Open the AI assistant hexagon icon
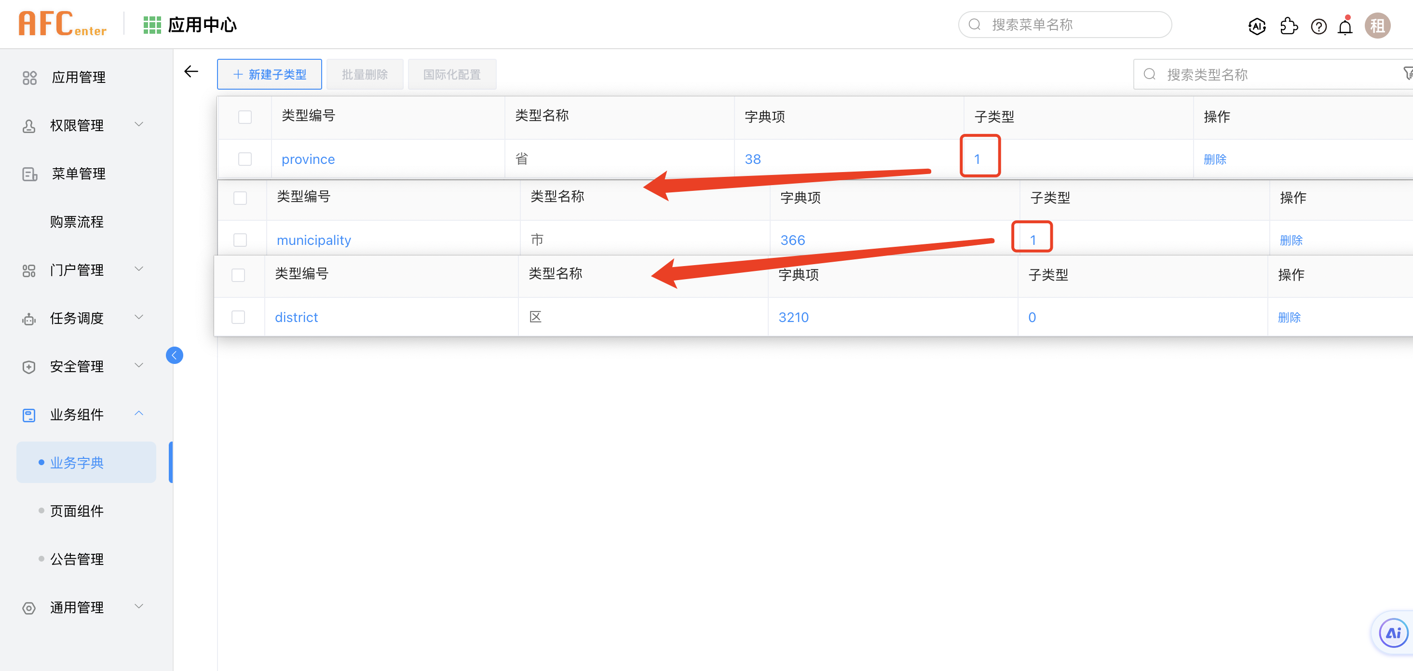Viewport: 1413px width, 671px height. pyautogui.click(x=1257, y=26)
